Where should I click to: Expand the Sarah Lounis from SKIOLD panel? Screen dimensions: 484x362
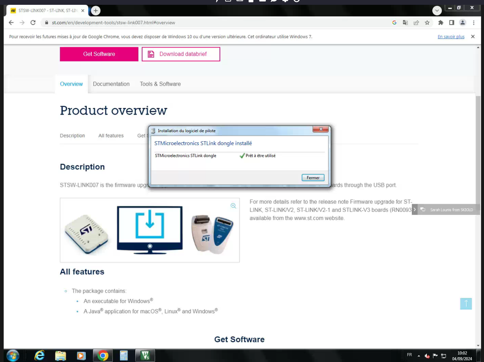(415, 210)
